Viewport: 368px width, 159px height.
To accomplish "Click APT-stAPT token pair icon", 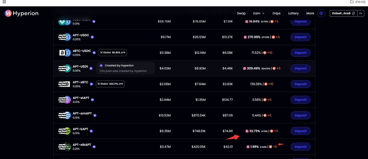I will point(64,100).
